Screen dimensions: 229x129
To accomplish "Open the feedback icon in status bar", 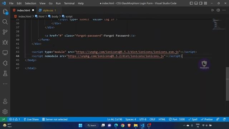I will [x=218, y=119].
